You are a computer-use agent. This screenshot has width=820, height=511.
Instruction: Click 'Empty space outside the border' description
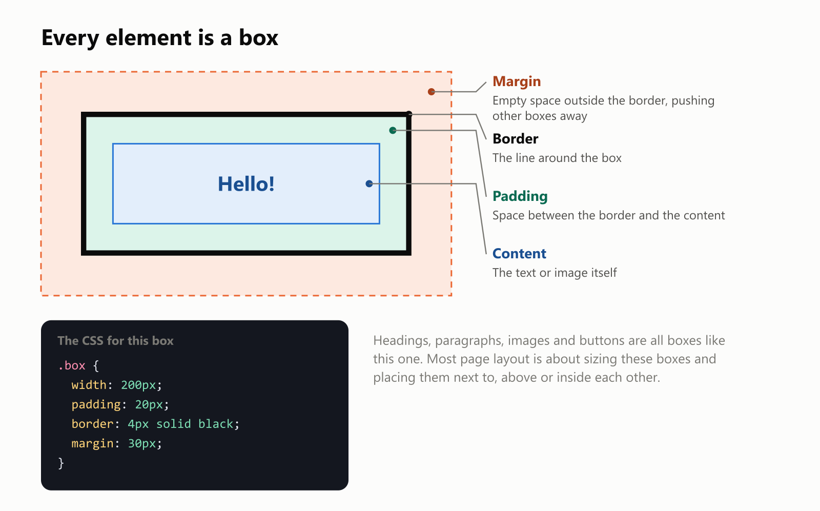pyautogui.click(x=604, y=108)
